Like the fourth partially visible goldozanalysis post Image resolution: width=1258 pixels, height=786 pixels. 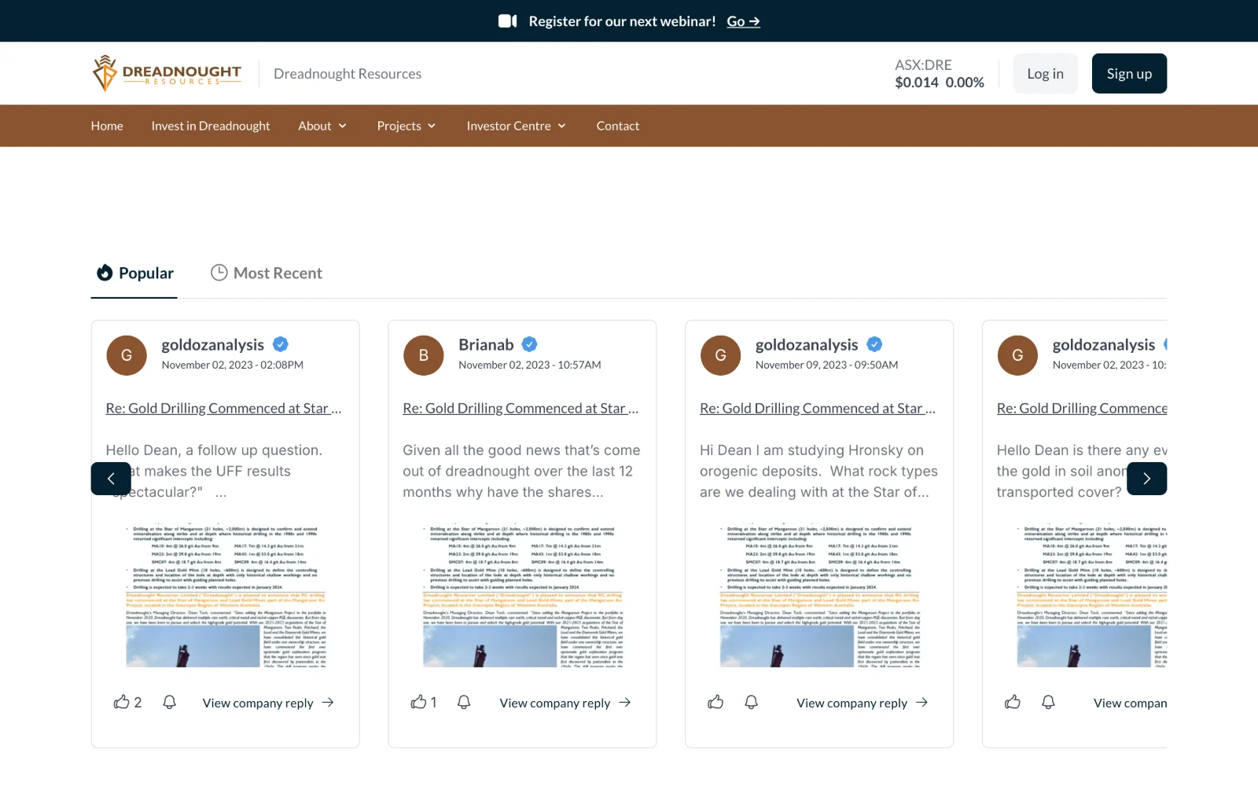point(1013,702)
